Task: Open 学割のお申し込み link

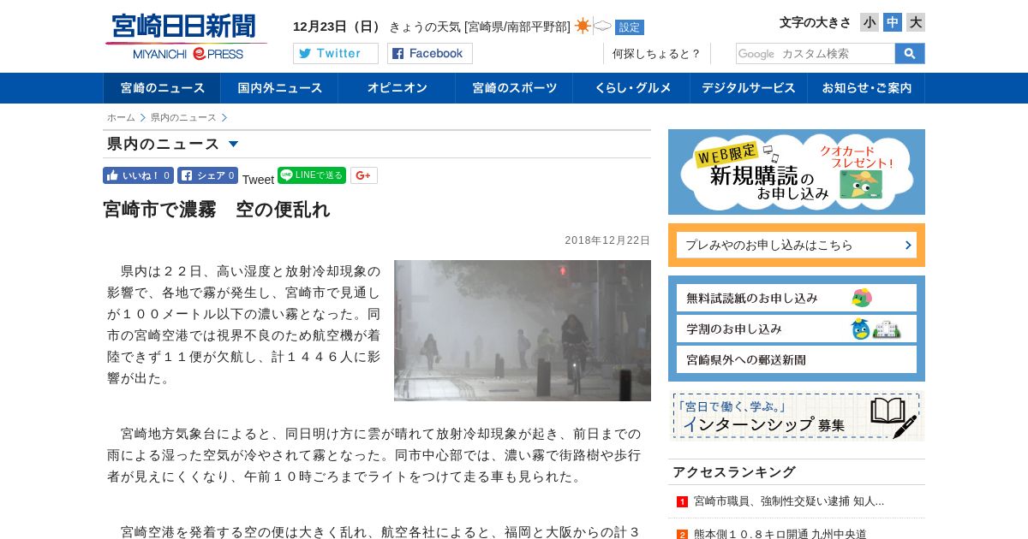Action: (x=797, y=329)
